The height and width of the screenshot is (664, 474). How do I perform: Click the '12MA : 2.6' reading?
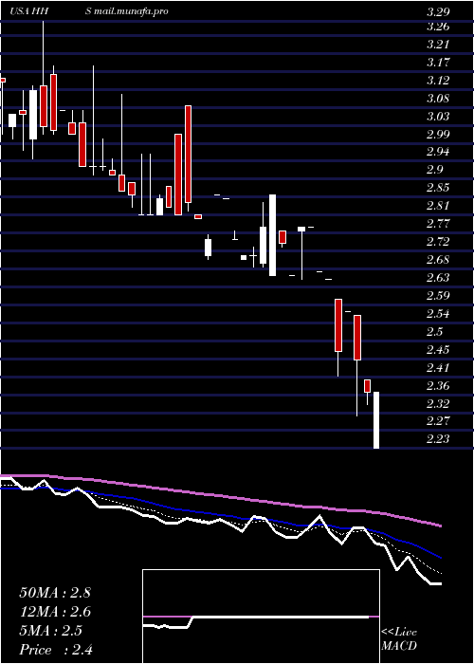pos(55,612)
